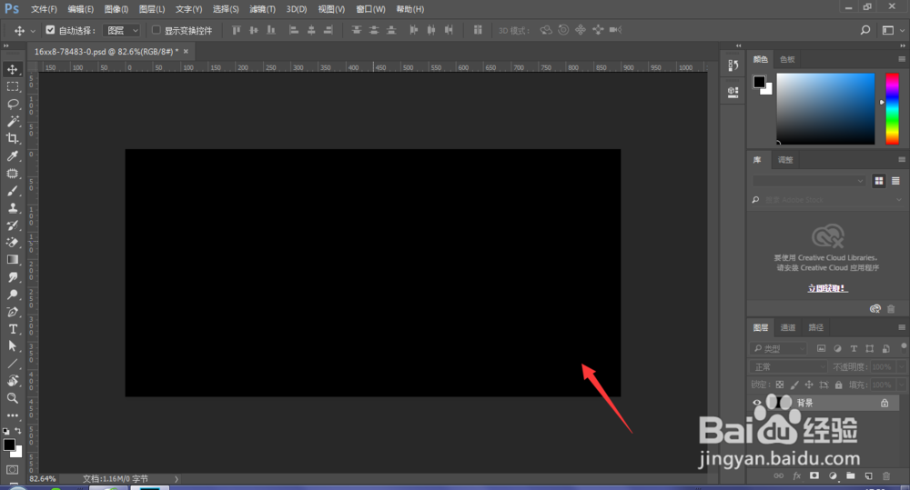
Task: Select the Line tool
Action: [x=12, y=364]
